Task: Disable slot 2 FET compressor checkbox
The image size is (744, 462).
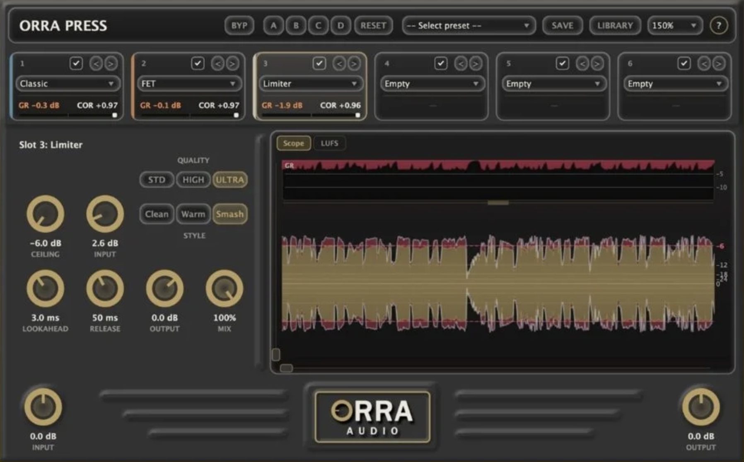Action: pyautogui.click(x=198, y=63)
